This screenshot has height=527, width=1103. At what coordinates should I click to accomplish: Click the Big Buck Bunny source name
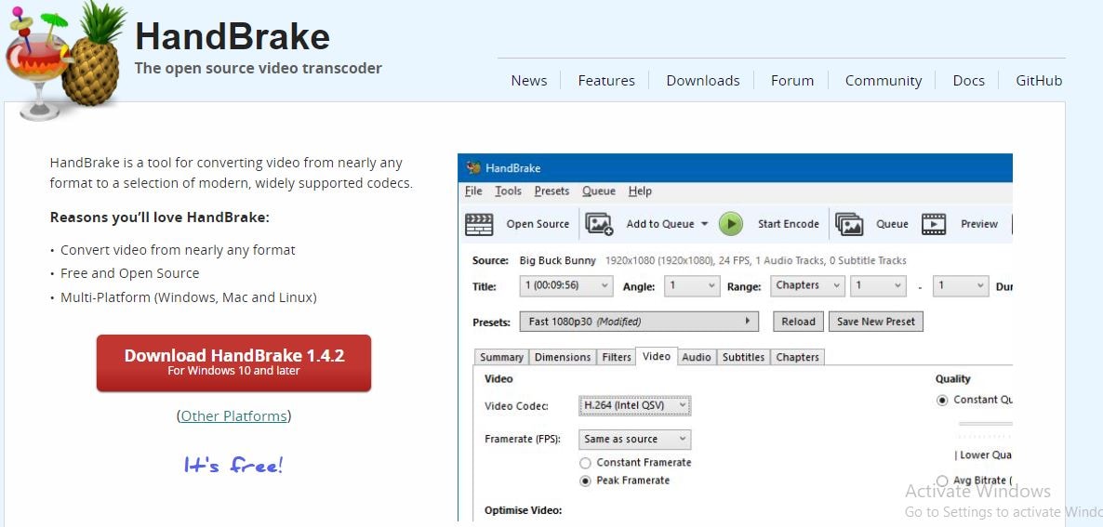tap(558, 260)
